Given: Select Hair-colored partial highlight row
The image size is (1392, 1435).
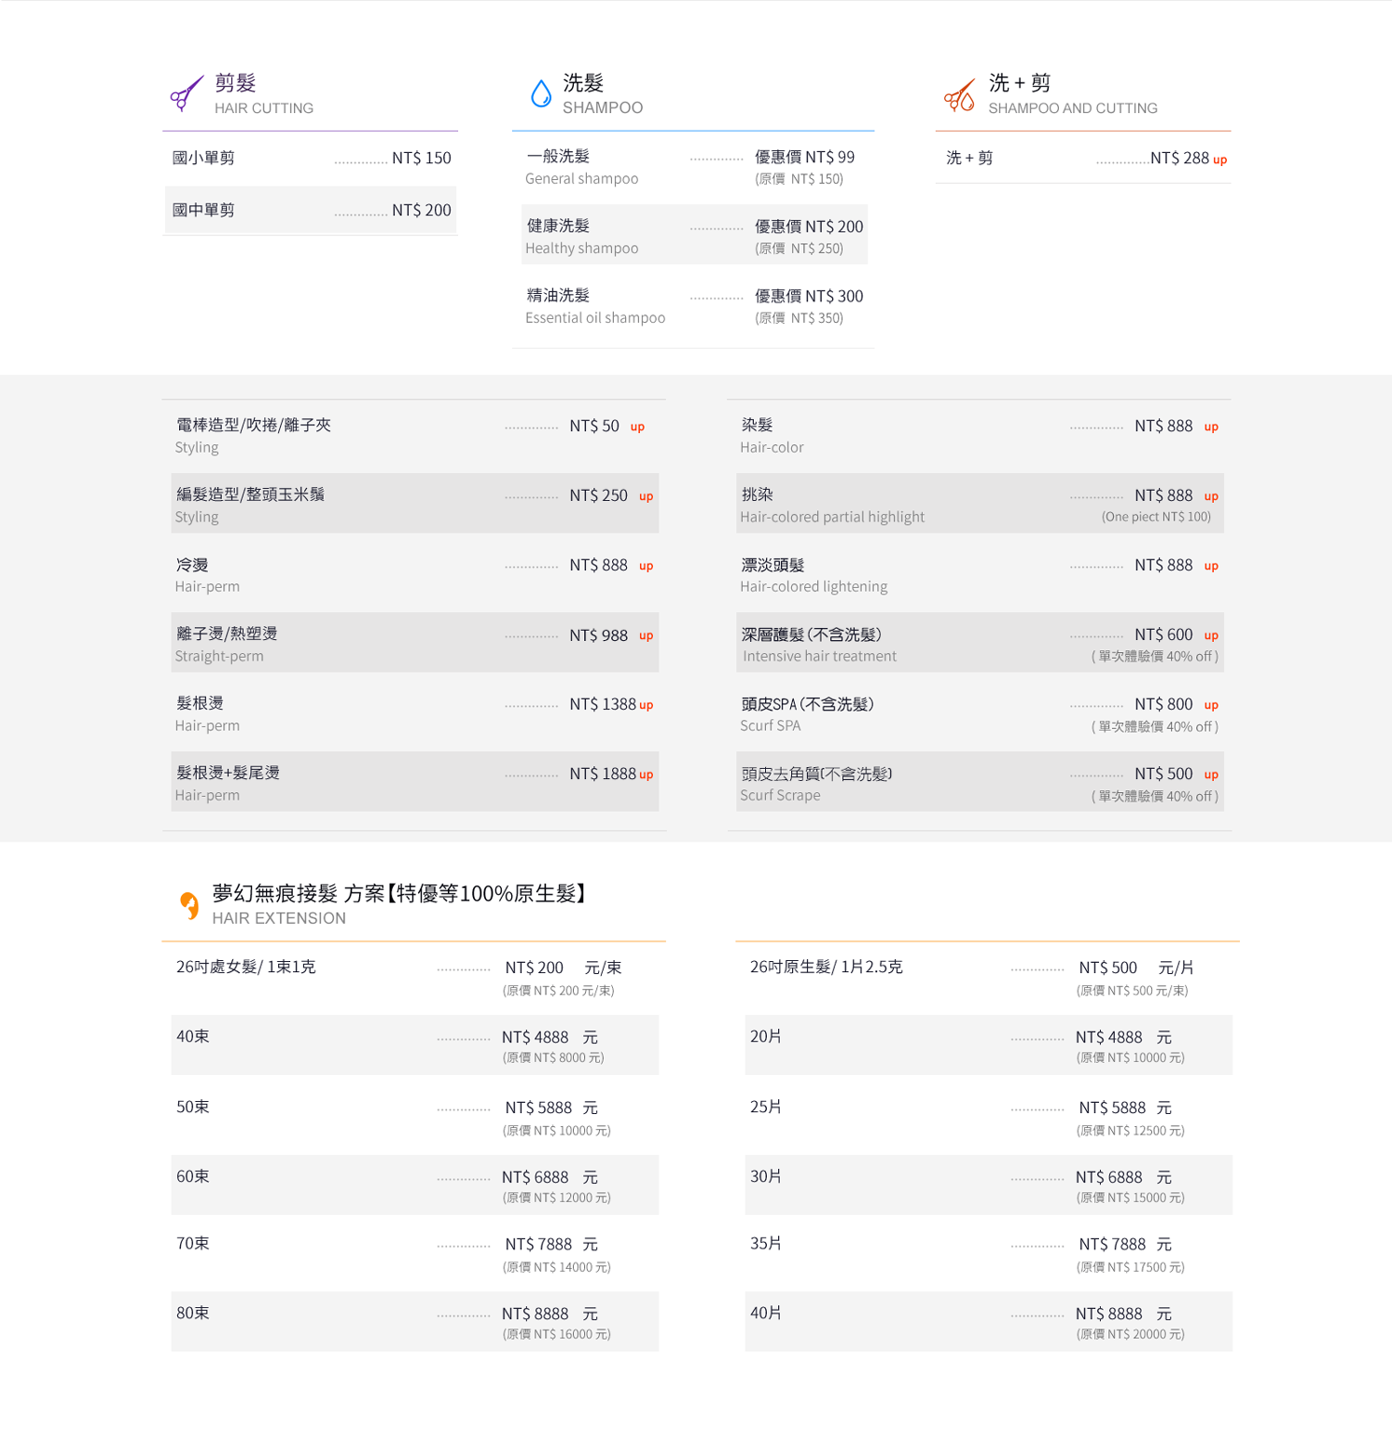Looking at the screenshot, I should coord(980,505).
